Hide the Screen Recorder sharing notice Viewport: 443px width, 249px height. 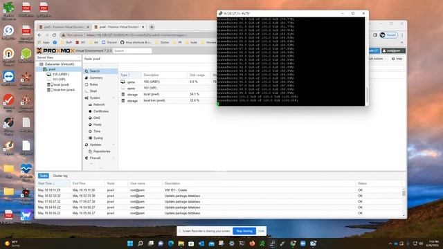pyautogui.click(x=261, y=231)
